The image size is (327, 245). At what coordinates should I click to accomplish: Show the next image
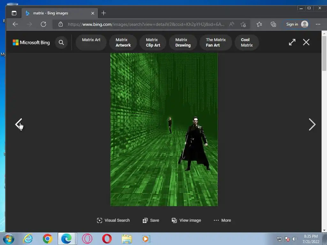312,124
